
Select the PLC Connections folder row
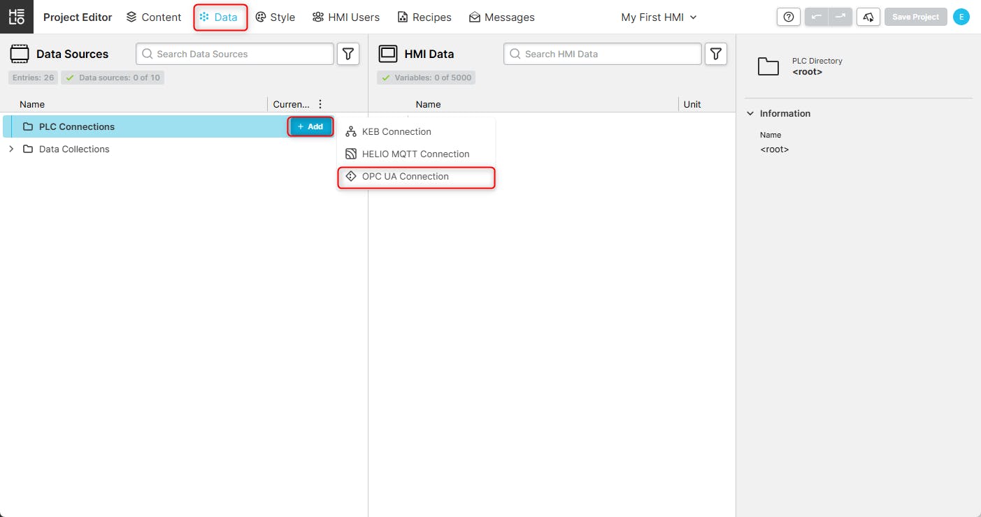point(169,126)
